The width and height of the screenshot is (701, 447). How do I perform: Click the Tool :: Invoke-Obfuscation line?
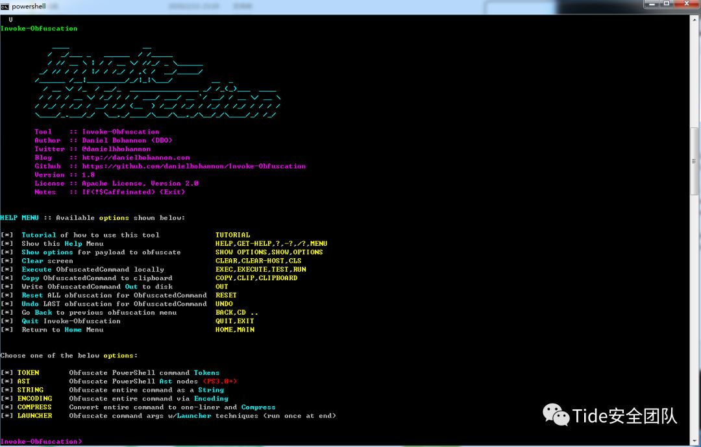click(x=97, y=132)
